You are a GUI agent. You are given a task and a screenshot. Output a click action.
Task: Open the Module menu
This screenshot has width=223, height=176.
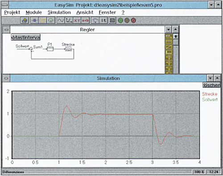coord(34,12)
